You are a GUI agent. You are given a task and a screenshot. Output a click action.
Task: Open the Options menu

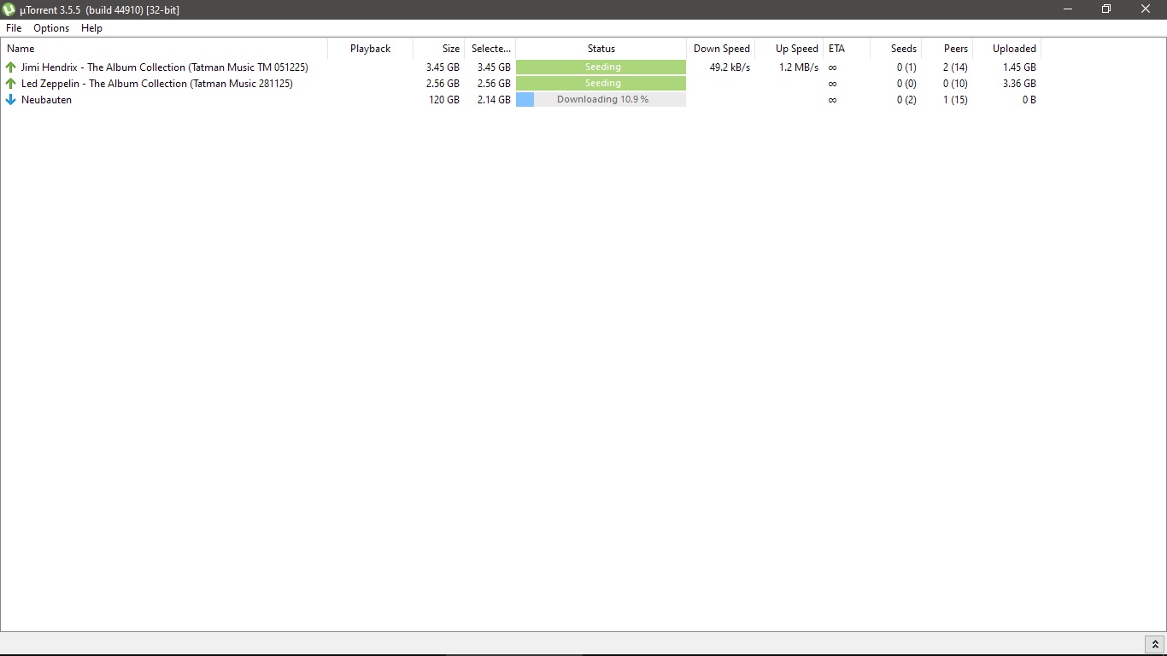pos(51,28)
